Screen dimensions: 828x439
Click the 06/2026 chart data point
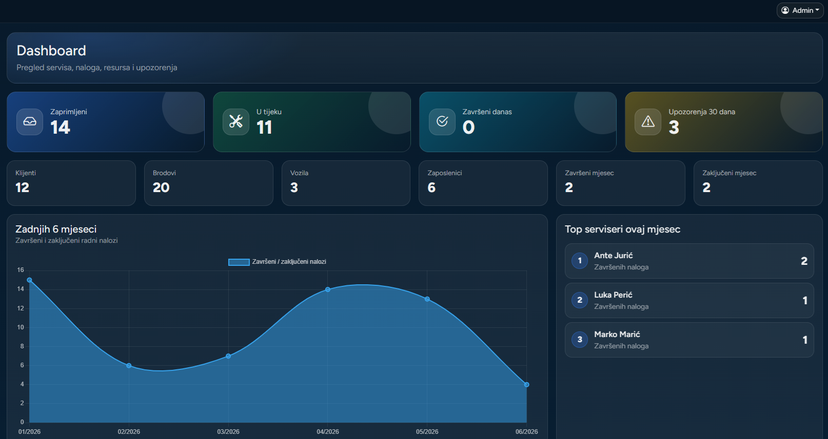(x=526, y=385)
